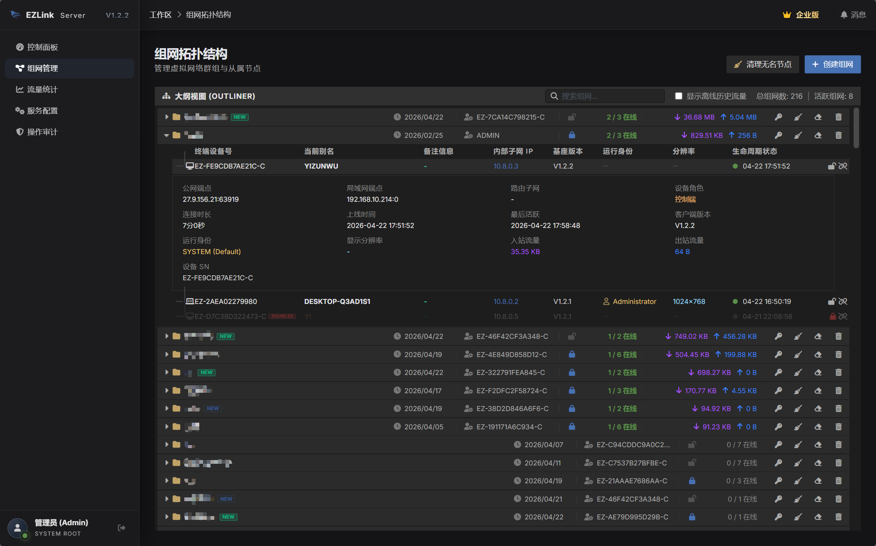Collapse the expanded ADMIN network group
Image resolution: width=876 pixels, height=546 pixels.
pyautogui.click(x=166, y=135)
